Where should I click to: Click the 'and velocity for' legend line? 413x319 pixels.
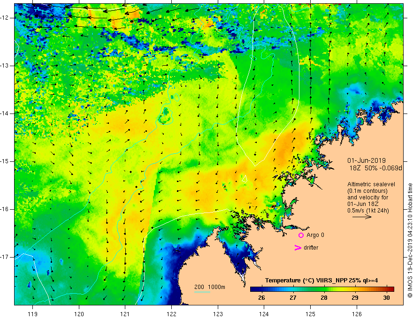pyautogui.click(x=368, y=197)
